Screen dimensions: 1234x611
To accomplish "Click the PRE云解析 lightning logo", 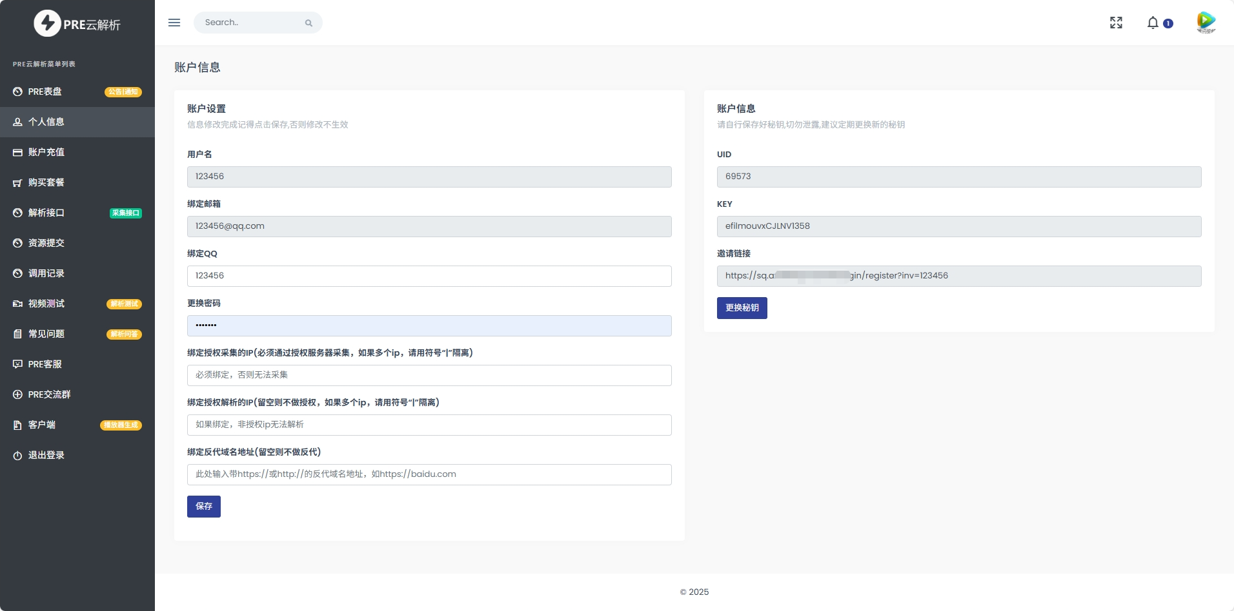I will 47,24.
